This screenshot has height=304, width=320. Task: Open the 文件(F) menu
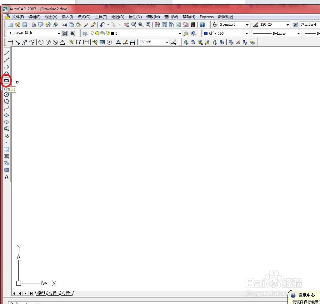coord(18,17)
